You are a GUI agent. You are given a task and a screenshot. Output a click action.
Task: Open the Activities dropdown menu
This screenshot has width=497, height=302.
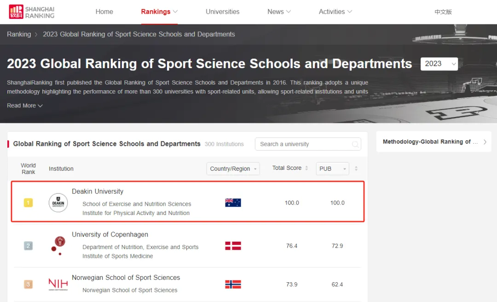coord(335,12)
